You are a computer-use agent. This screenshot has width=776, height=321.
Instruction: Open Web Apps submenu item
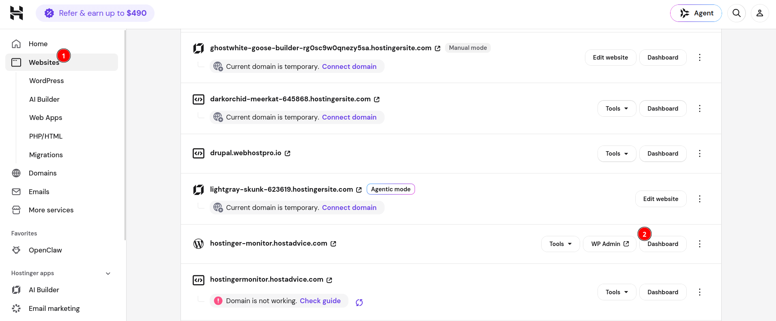45,118
